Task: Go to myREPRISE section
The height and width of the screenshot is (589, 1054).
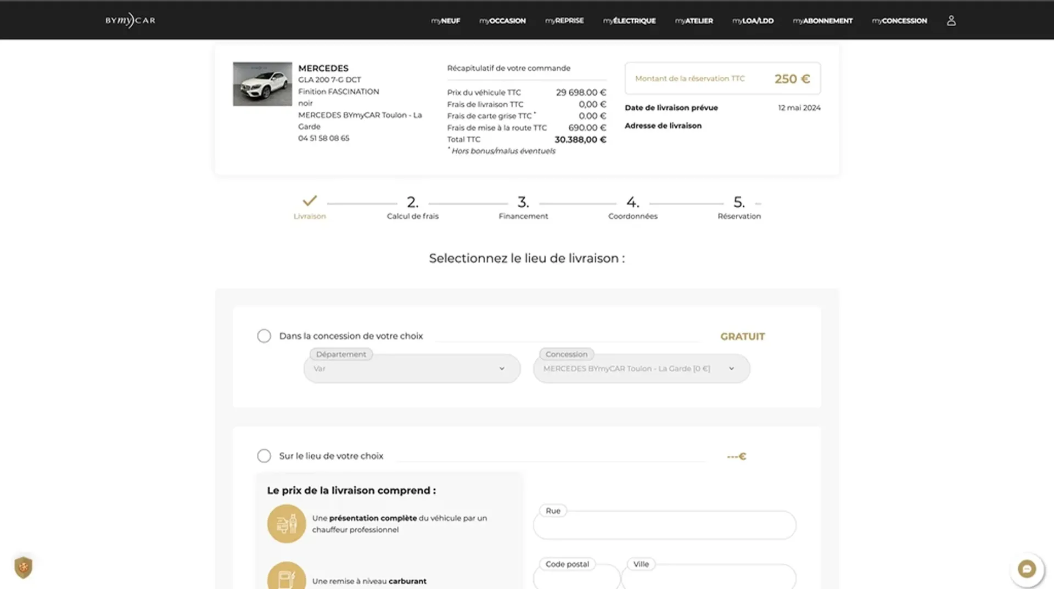Action: [x=564, y=21]
